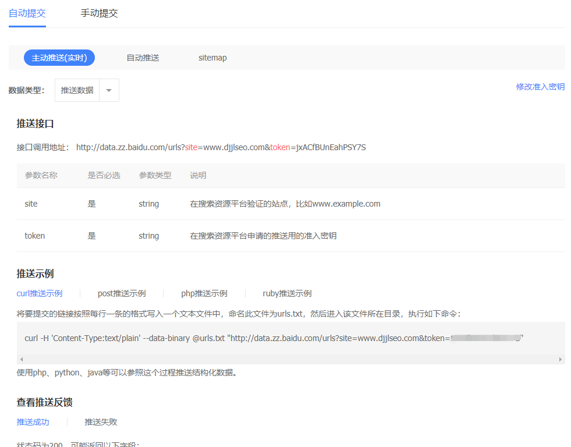Open the php推送示例 example
Image resolution: width=571 pixels, height=447 pixels.
tap(204, 293)
